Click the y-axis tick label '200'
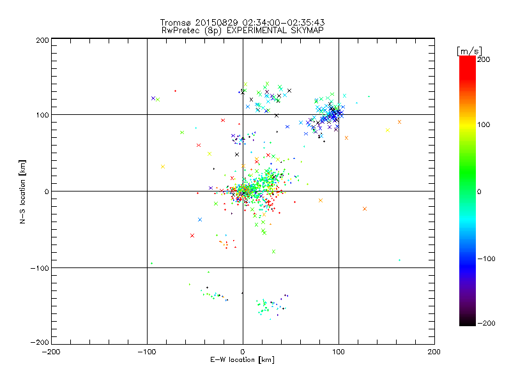Screen dimensions: 511x383 [x=42, y=40]
